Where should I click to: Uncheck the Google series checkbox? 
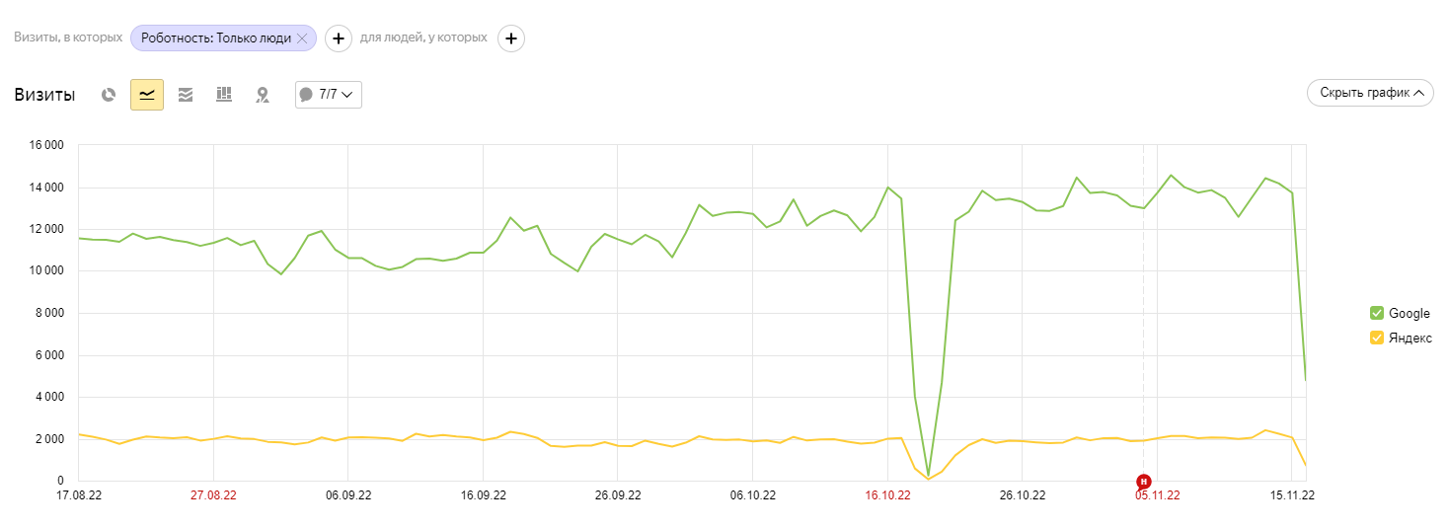(x=1376, y=314)
